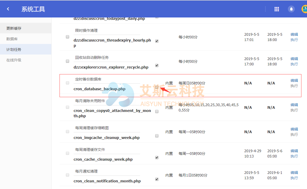Tick selection checkbox for 限时操作清理 row
Viewport: 307px width, 189px height.
click(x=68, y=37)
